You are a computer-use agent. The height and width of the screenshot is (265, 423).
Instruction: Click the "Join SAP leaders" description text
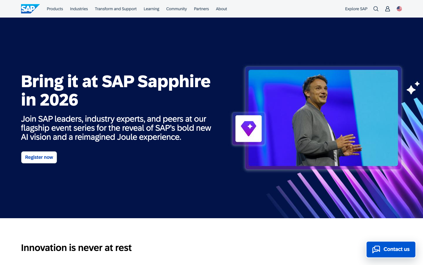click(116, 128)
